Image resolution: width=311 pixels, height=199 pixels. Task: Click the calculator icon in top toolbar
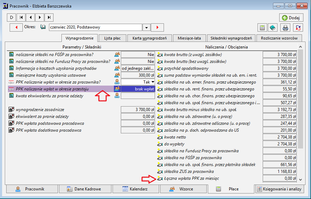262,27
